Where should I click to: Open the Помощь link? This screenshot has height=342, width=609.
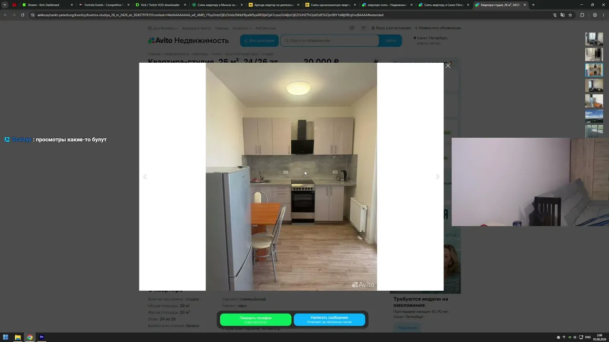222,28
